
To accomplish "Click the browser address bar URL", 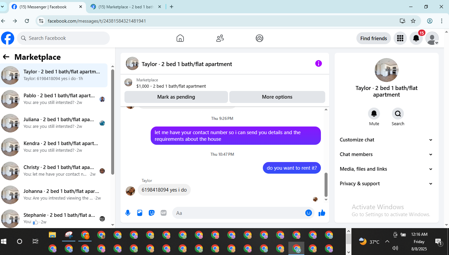I will click(x=97, y=21).
